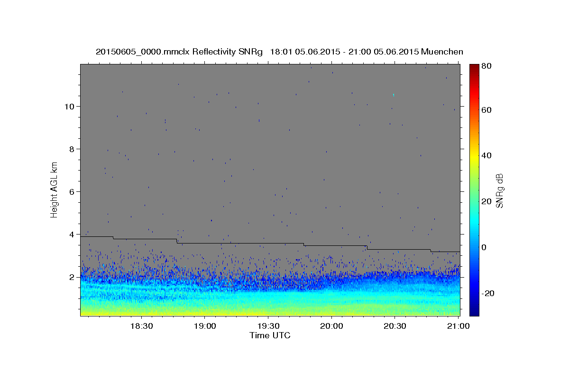569x379 pixels.
Task: Click the 'Time UTC' axis label
Action: (270, 335)
